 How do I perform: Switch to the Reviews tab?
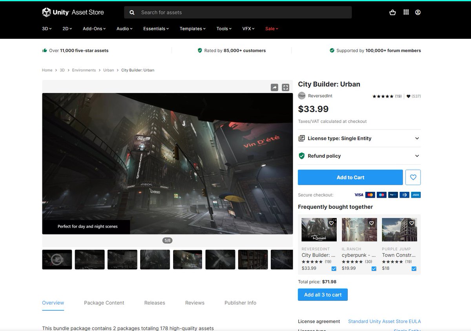coord(195,303)
